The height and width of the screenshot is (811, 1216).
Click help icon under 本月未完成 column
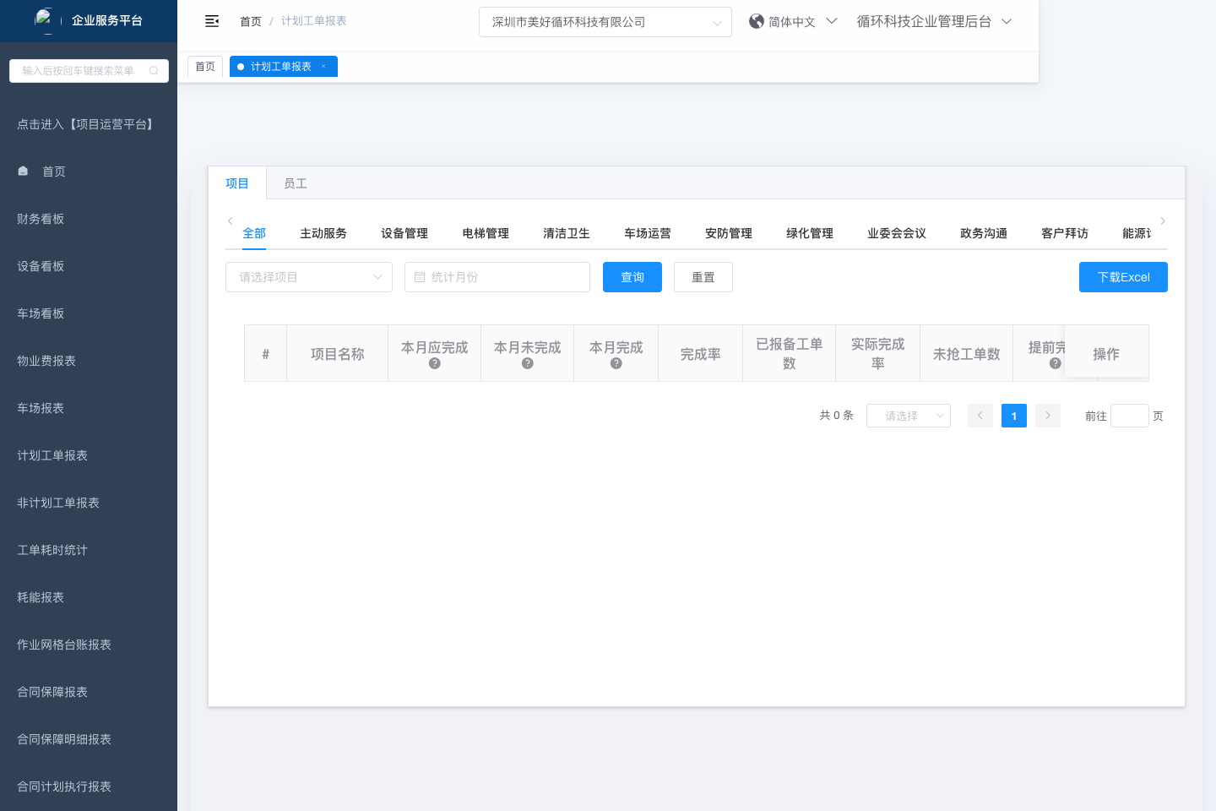528,363
